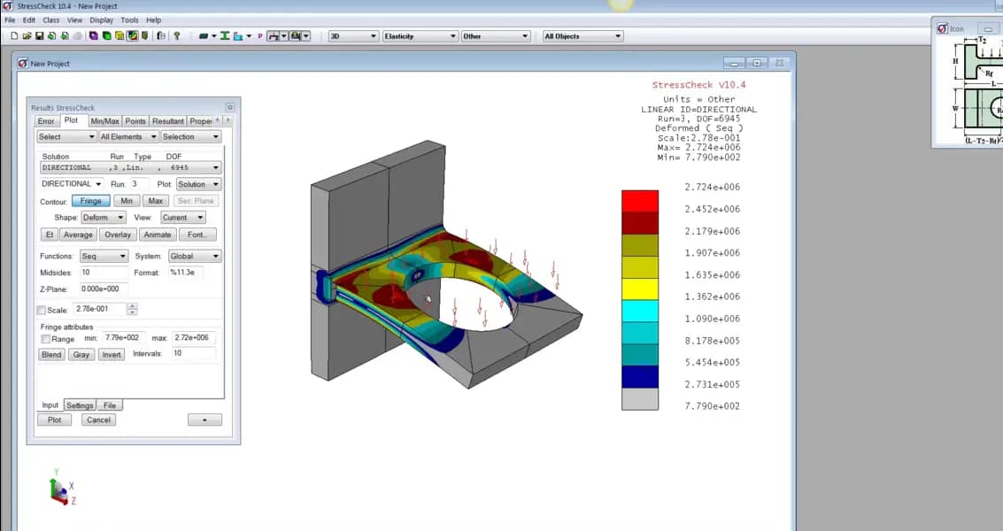Create a new file using toolbar icon
1003x531 pixels.
point(15,35)
